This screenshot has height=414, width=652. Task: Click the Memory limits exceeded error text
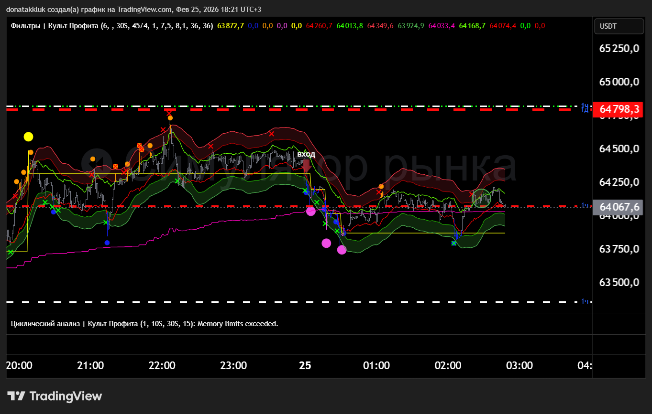click(x=238, y=324)
